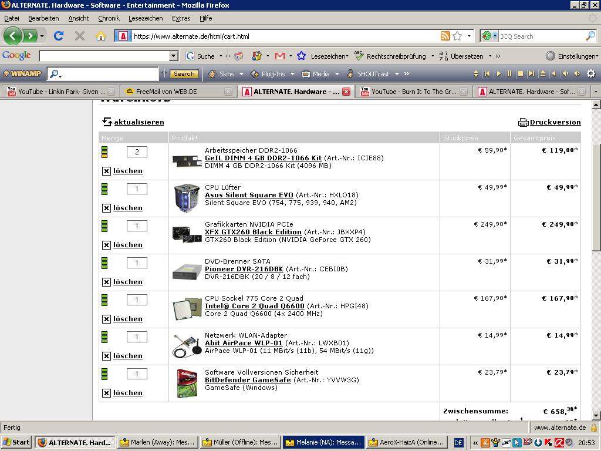This screenshot has height=451, width=601.
Task: Open the Lesezeichen menu in menu bar
Action: pos(146,18)
